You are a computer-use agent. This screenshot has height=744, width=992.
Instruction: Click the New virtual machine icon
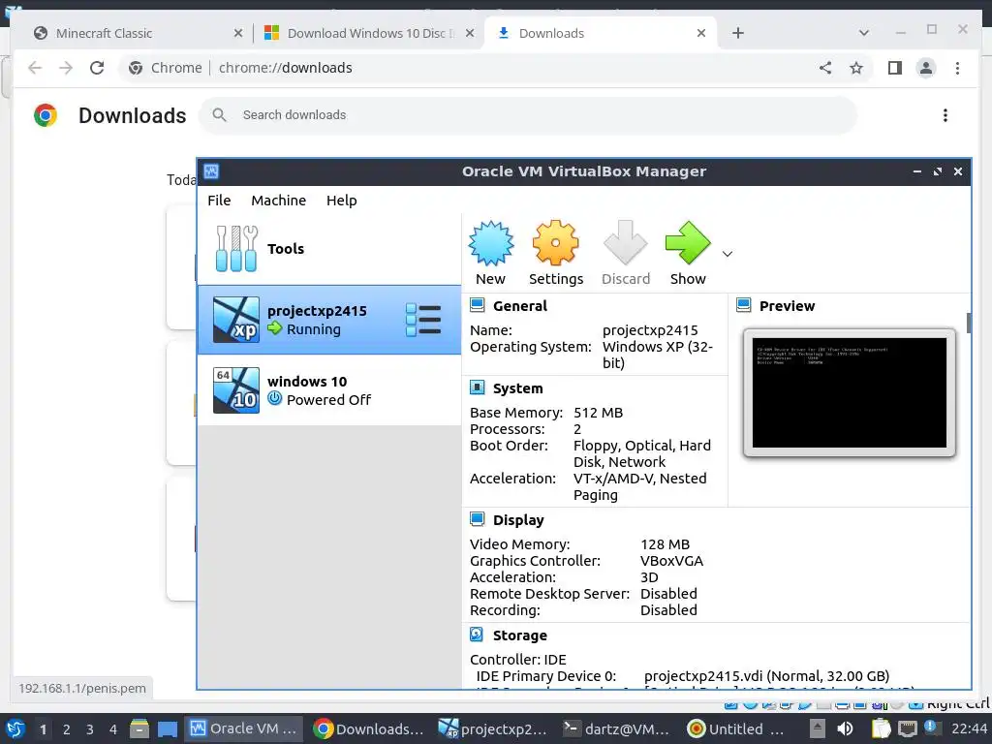[x=491, y=243]
